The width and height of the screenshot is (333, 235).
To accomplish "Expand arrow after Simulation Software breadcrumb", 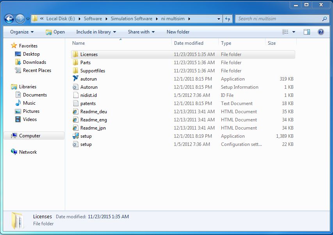I will coord(157,19).
